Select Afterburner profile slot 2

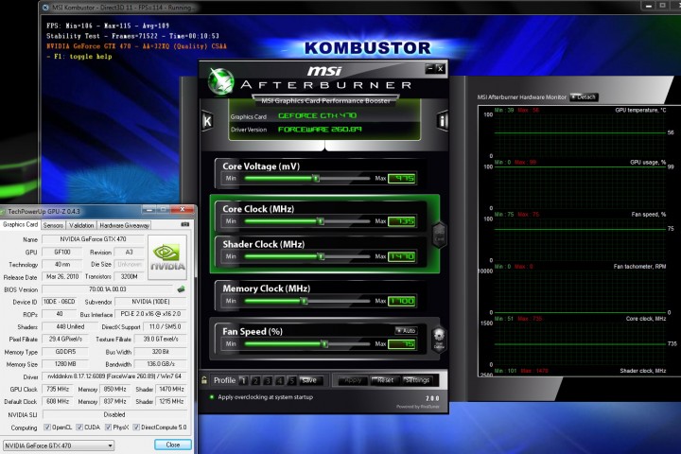(255, 380)
